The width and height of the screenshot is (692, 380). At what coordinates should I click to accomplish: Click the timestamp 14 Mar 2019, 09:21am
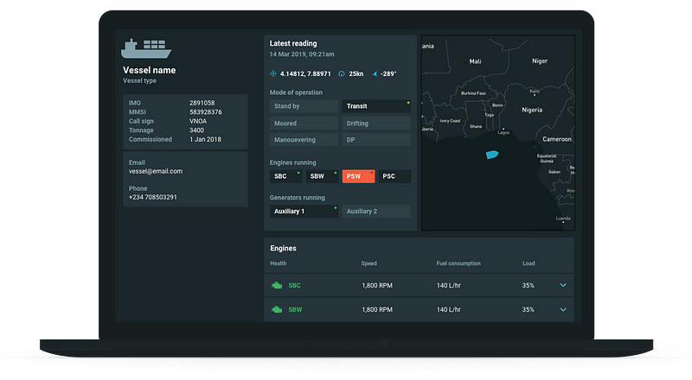pos(302,54)
